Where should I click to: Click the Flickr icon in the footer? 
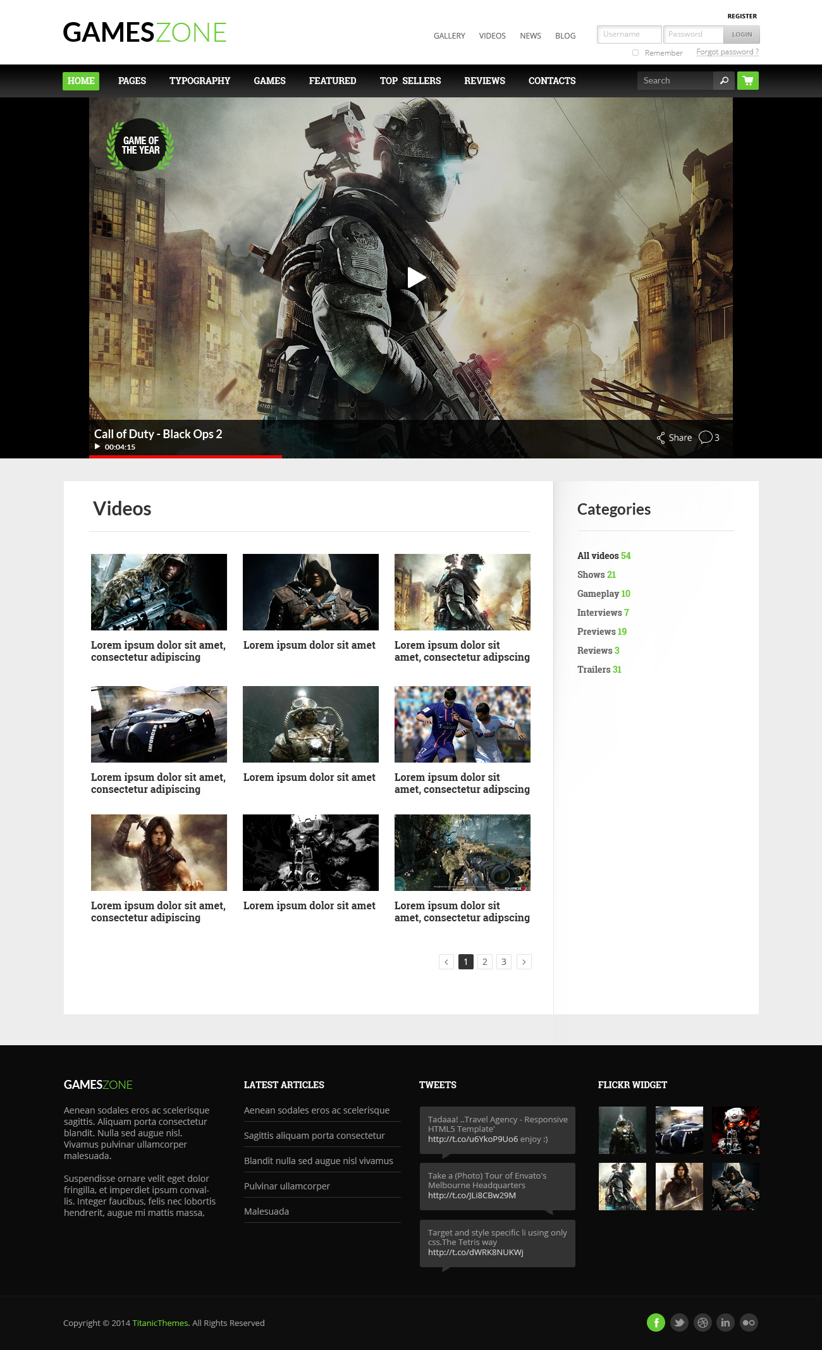pyautogui.click(x=749, y=1322)
